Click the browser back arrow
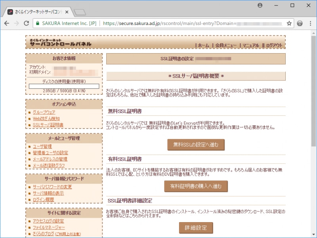The height and width of the screenshot is (238, 317). [8, 23]
